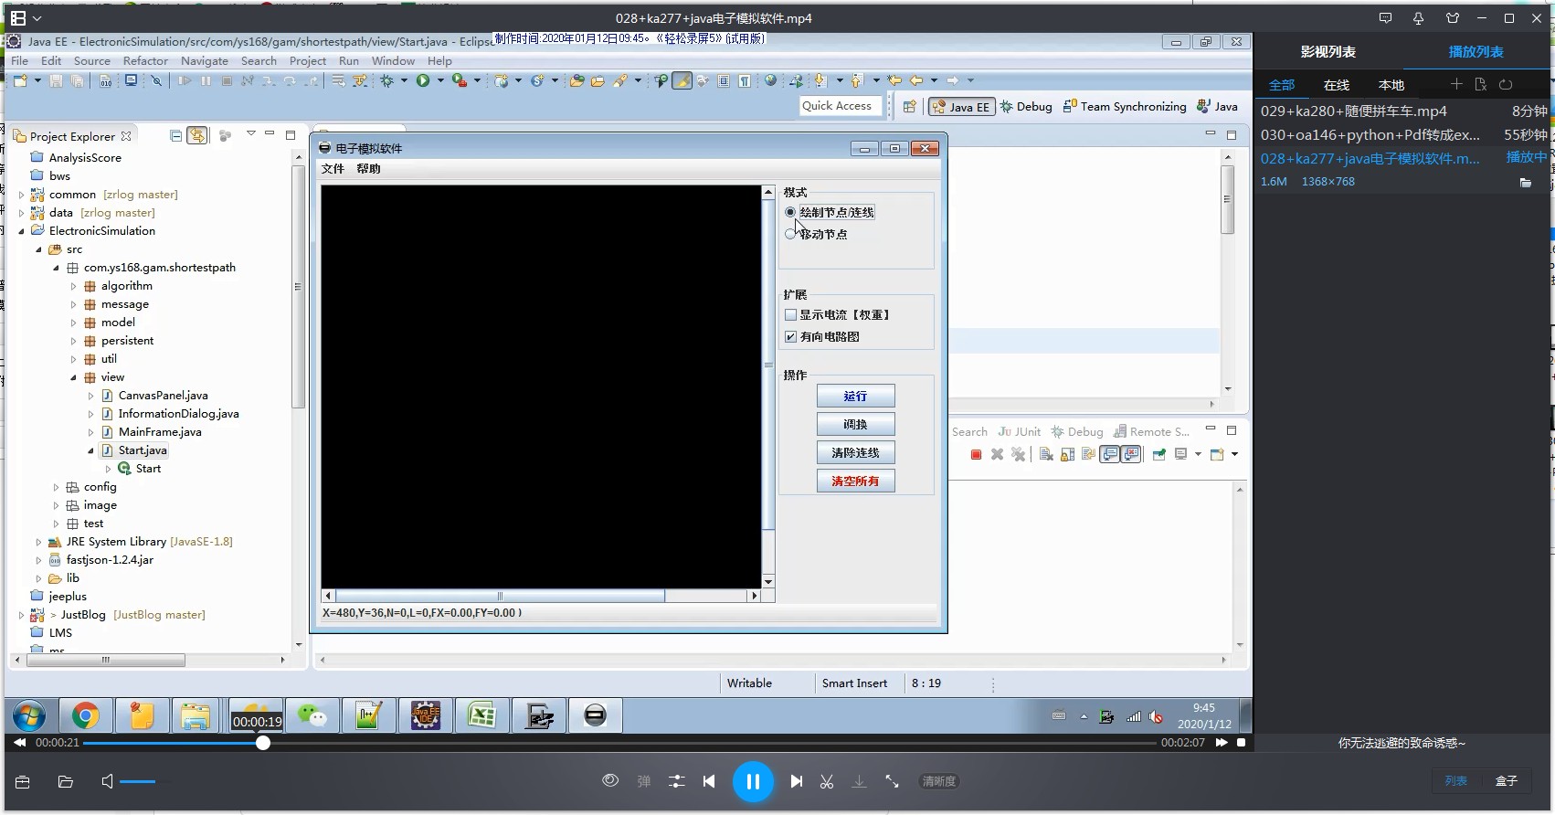Open the 文件 menu in simulator window
The width and height of the screenshot is (1555, 815).
pyautogui.click(x=333, y=168)
